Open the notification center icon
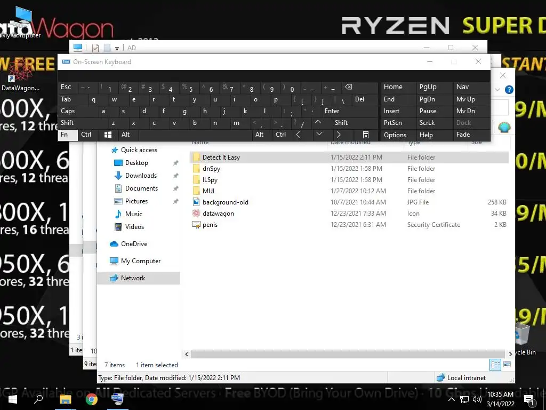Viewport: 546px width, 410px height. (x=529, y=400)
